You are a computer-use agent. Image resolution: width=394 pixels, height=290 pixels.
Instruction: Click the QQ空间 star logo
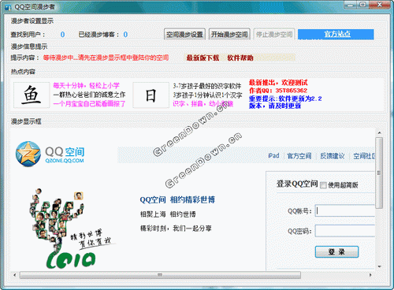pos(28,154)
